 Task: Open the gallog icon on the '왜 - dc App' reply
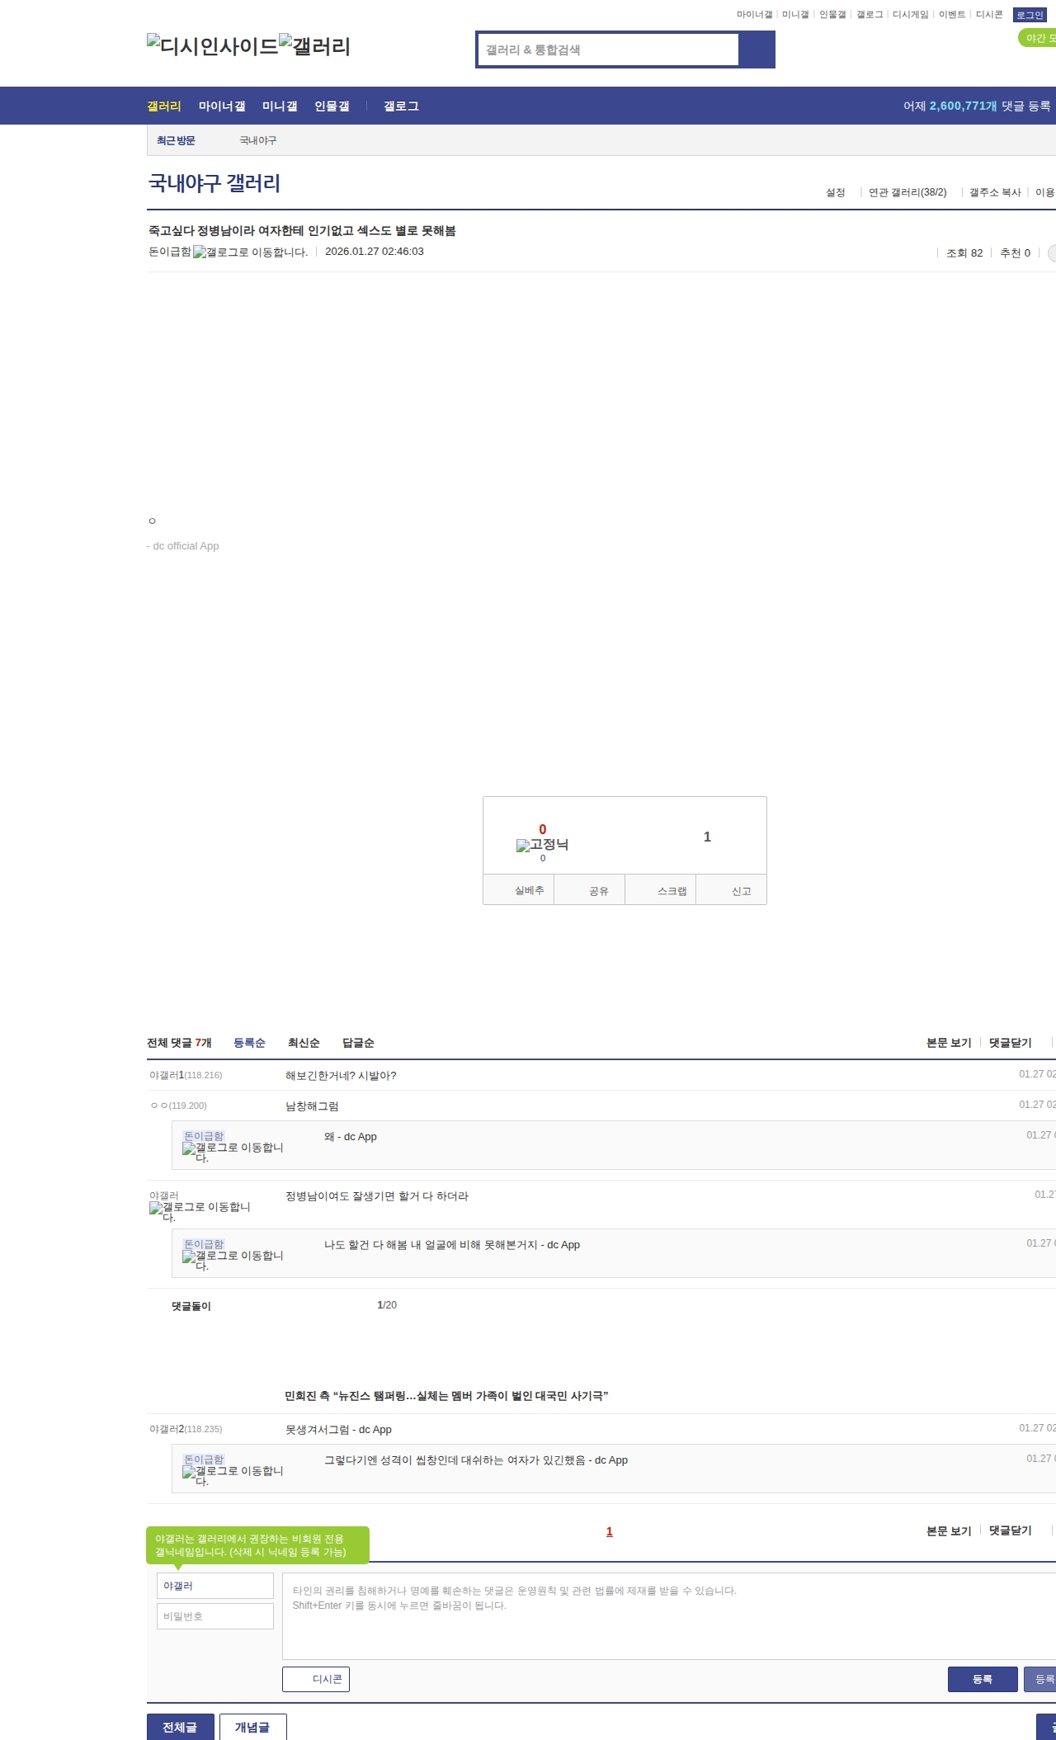tap(233, 1153)
